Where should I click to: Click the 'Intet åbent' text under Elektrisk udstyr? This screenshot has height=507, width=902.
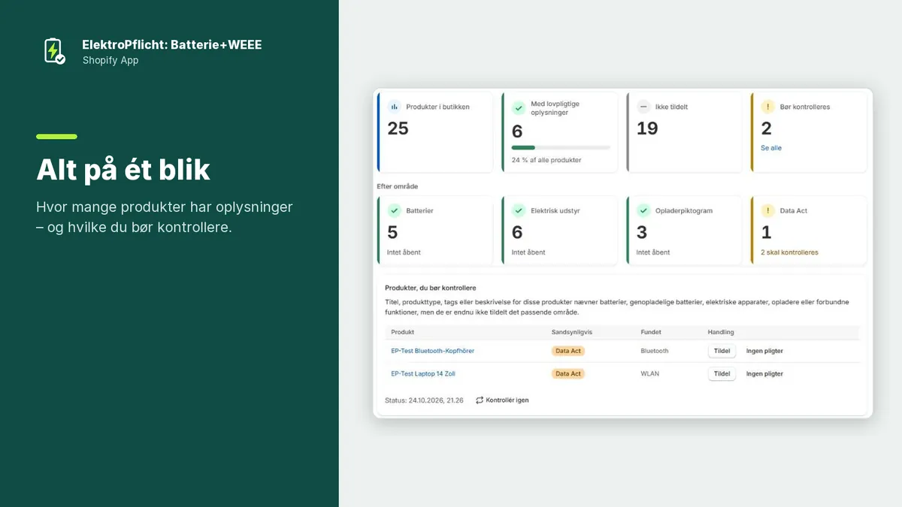click(528, 252)
